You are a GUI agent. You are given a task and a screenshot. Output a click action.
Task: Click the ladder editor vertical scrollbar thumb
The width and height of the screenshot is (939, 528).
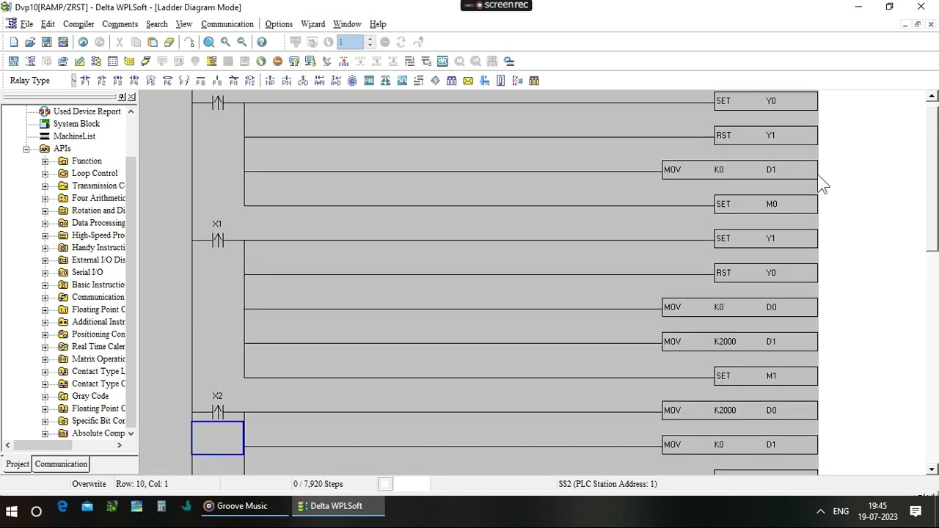[x=932, y=180]
